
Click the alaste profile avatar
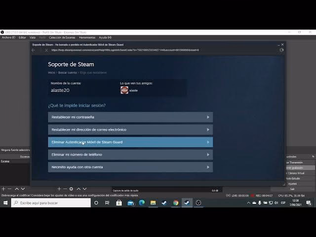coord(124,90)
